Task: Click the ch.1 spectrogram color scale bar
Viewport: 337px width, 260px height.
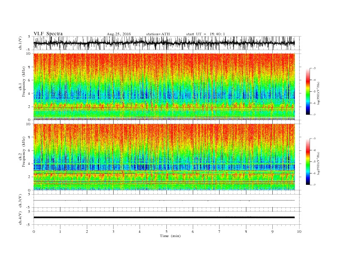Action: [x=308, y=91]
